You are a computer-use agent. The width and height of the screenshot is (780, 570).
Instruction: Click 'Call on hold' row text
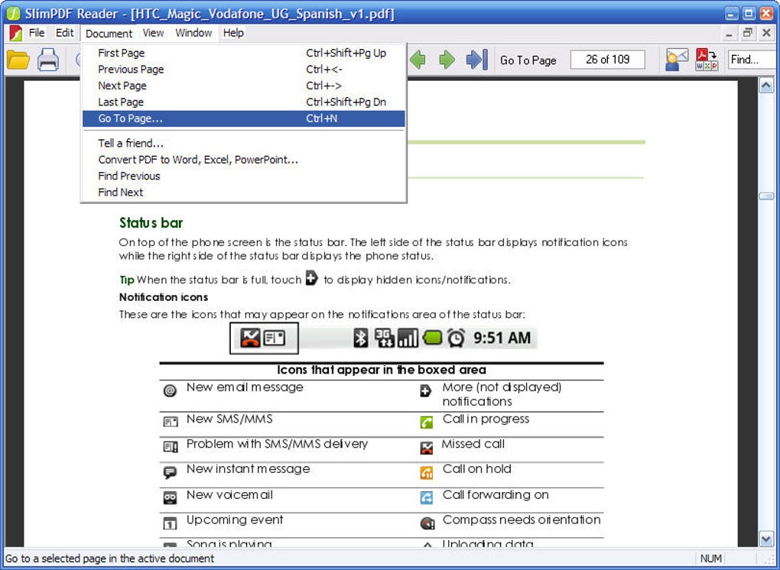[476, 468]
